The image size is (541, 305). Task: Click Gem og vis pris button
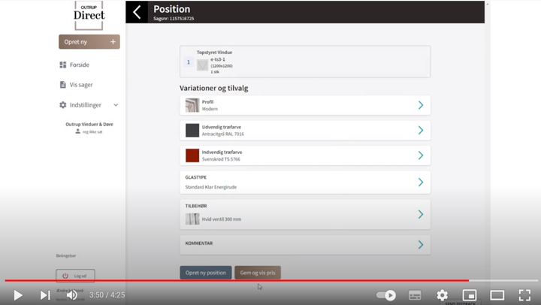pos(258,273)
